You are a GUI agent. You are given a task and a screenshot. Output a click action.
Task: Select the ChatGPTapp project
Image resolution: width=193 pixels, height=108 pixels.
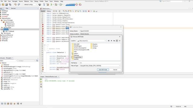[5, 15]
